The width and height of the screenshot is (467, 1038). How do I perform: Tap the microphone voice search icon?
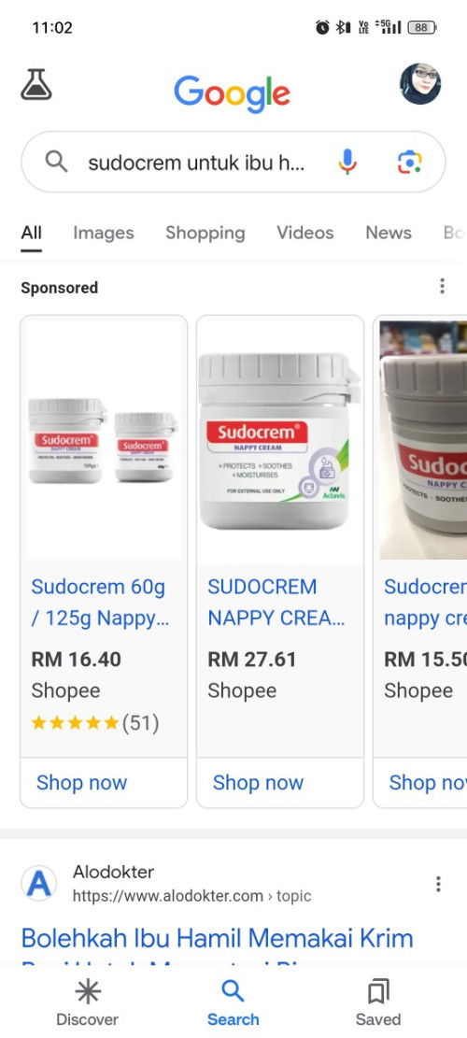pos(347,162)
